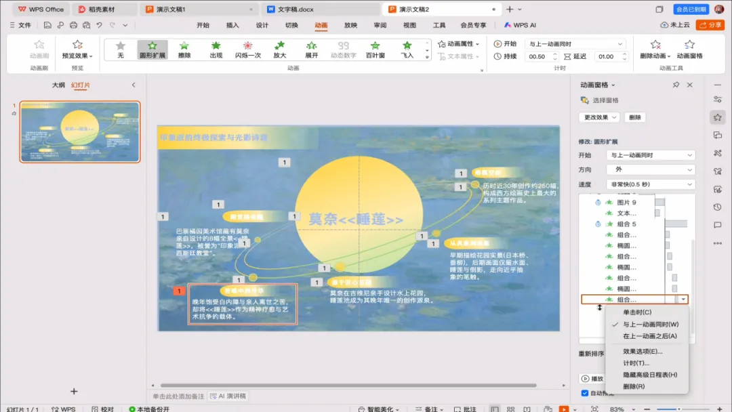Click the 删除 button in animation pane
The height and width of the screenshot is (412, 732).
tap(635, 117)
